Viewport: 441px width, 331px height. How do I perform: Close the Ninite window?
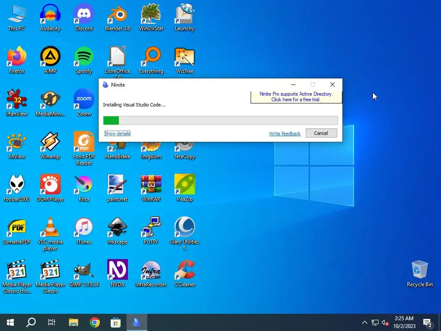(332, 85)
